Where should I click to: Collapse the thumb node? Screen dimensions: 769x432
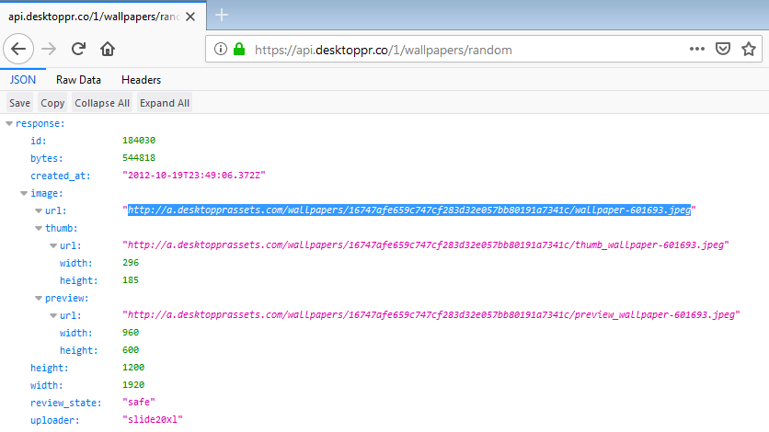coord(39,228)
